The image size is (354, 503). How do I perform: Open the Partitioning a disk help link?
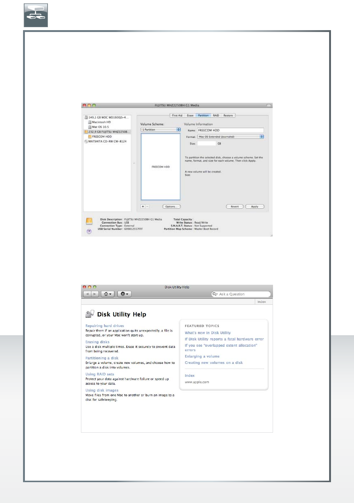(102, 358)
